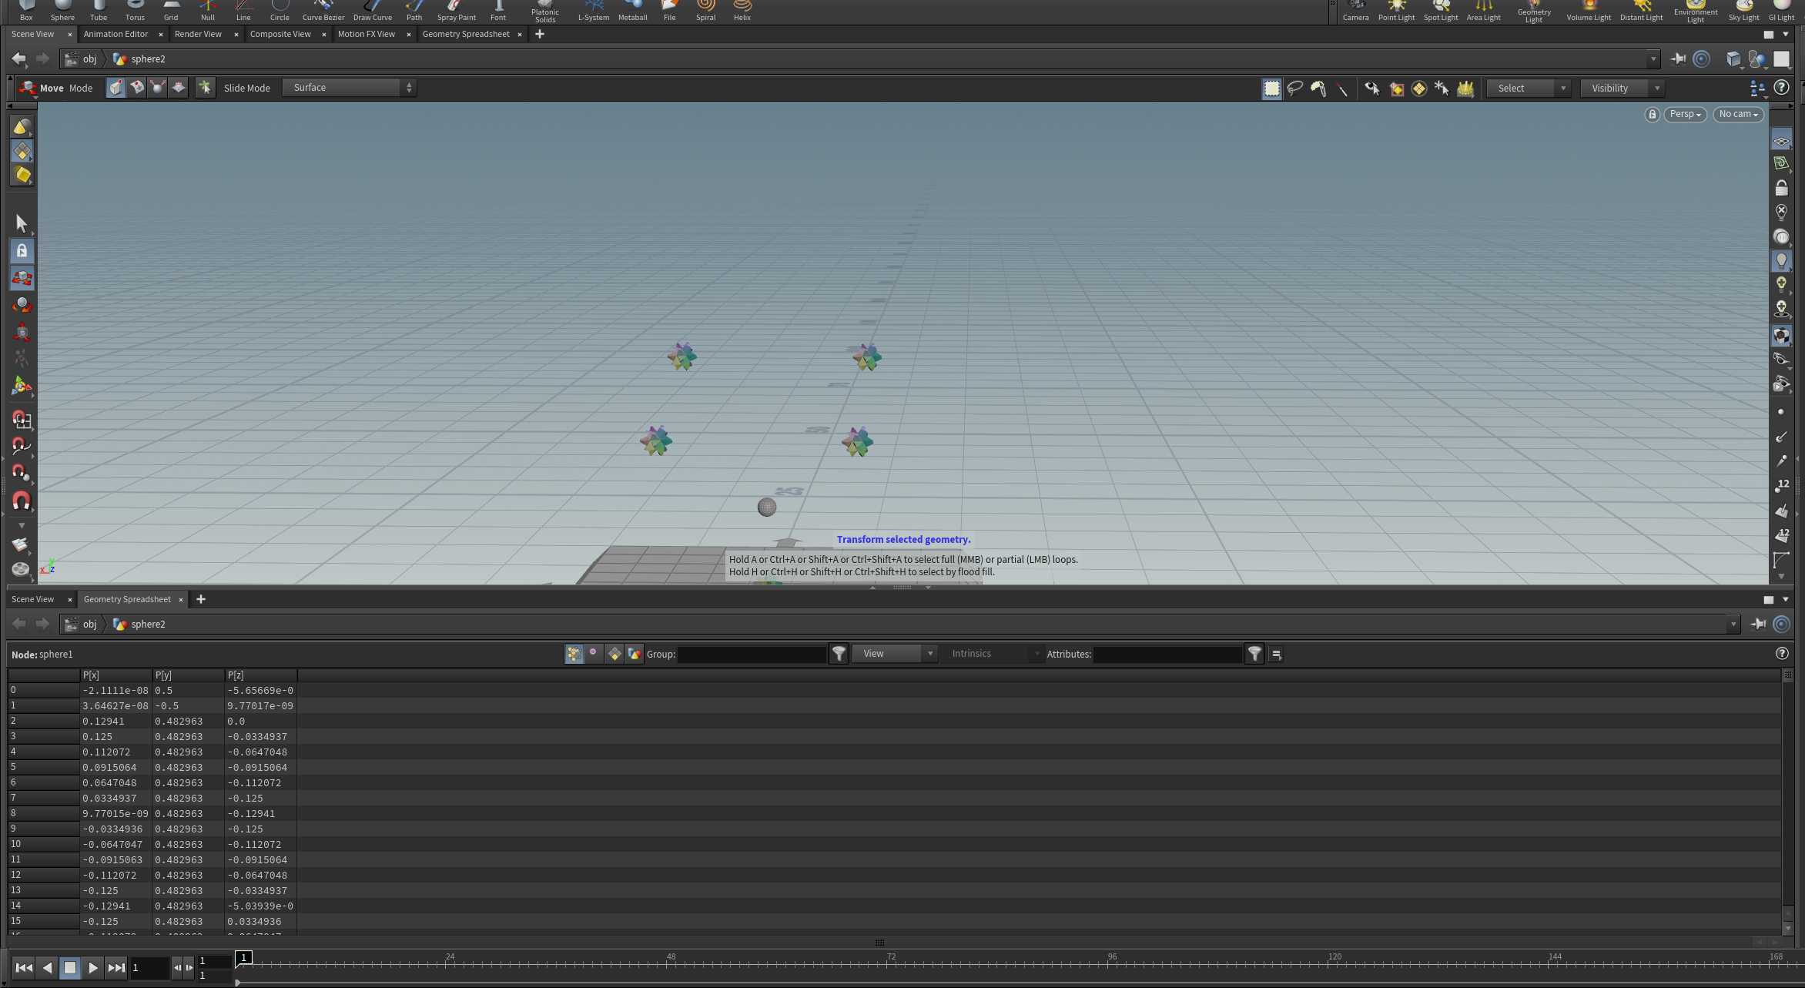Open the Surface slide mode dropdown
The image size is (1805, 988).
click(x=350, y=88)
